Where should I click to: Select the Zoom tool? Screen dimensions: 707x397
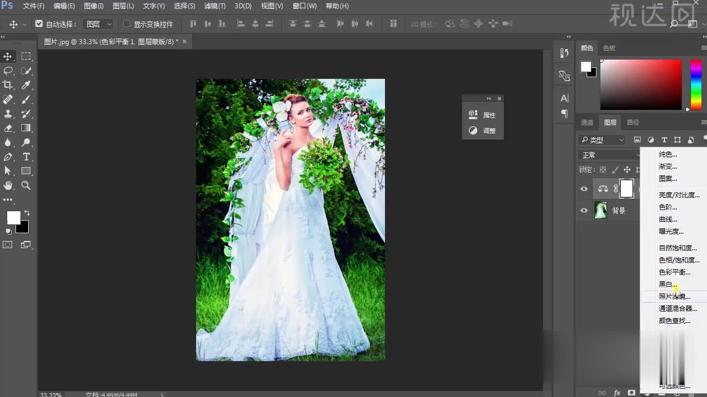point(26,185)
